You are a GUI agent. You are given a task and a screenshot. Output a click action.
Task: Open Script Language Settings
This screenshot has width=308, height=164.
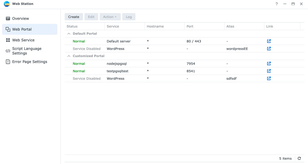click(27, 51)
